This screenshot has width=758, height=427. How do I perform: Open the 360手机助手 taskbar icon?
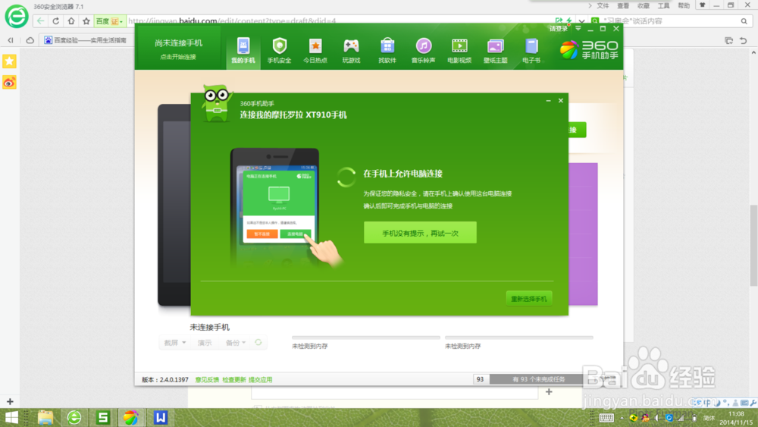tap(130, 417)
